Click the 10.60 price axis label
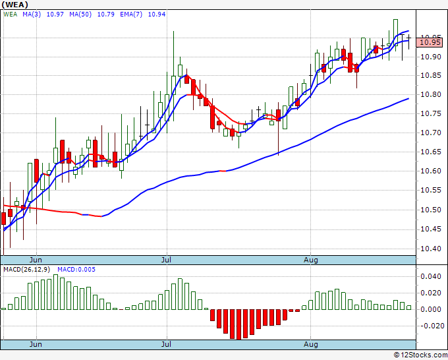The width and height of the screenshot is (448, 360). (431, 171)
